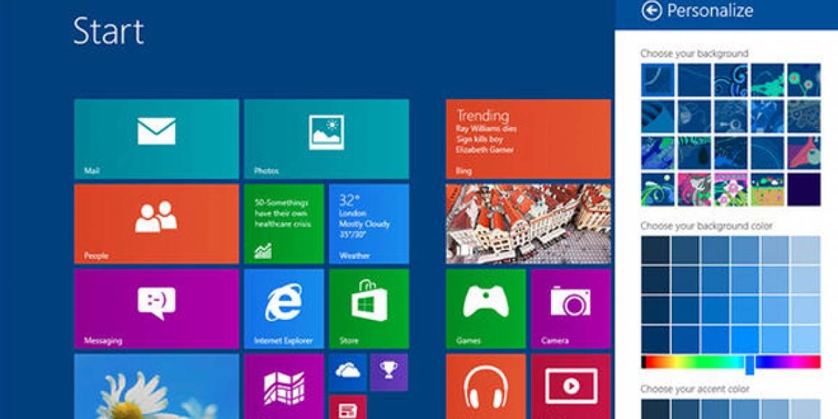Image resolution: width=838 pixels, height=419 pixels.
Task: Launch the Games tile with controller icon
Action: 486,309
